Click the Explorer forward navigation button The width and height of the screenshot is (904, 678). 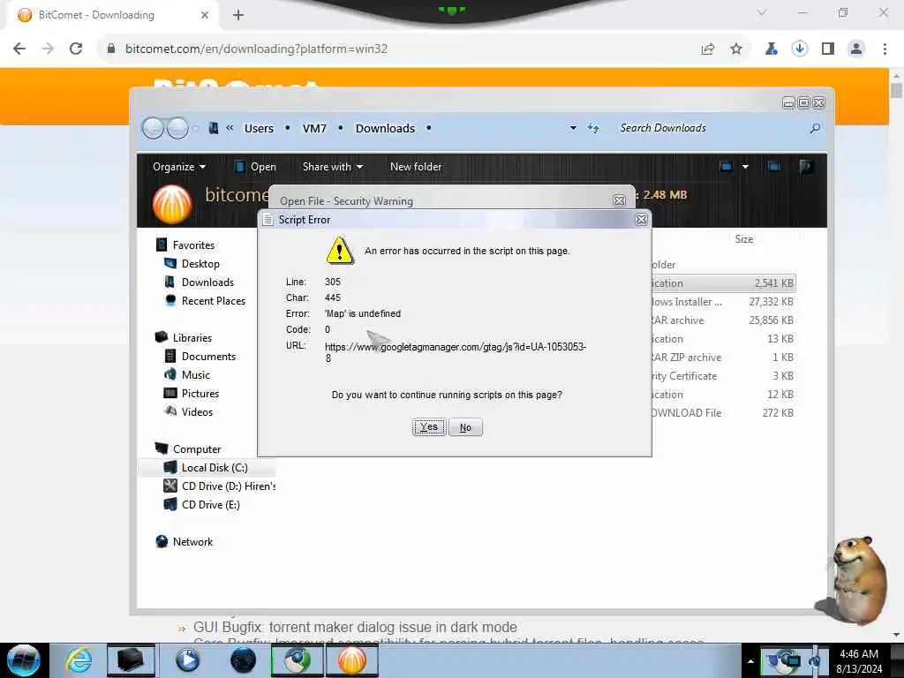[x=177, y=128]
